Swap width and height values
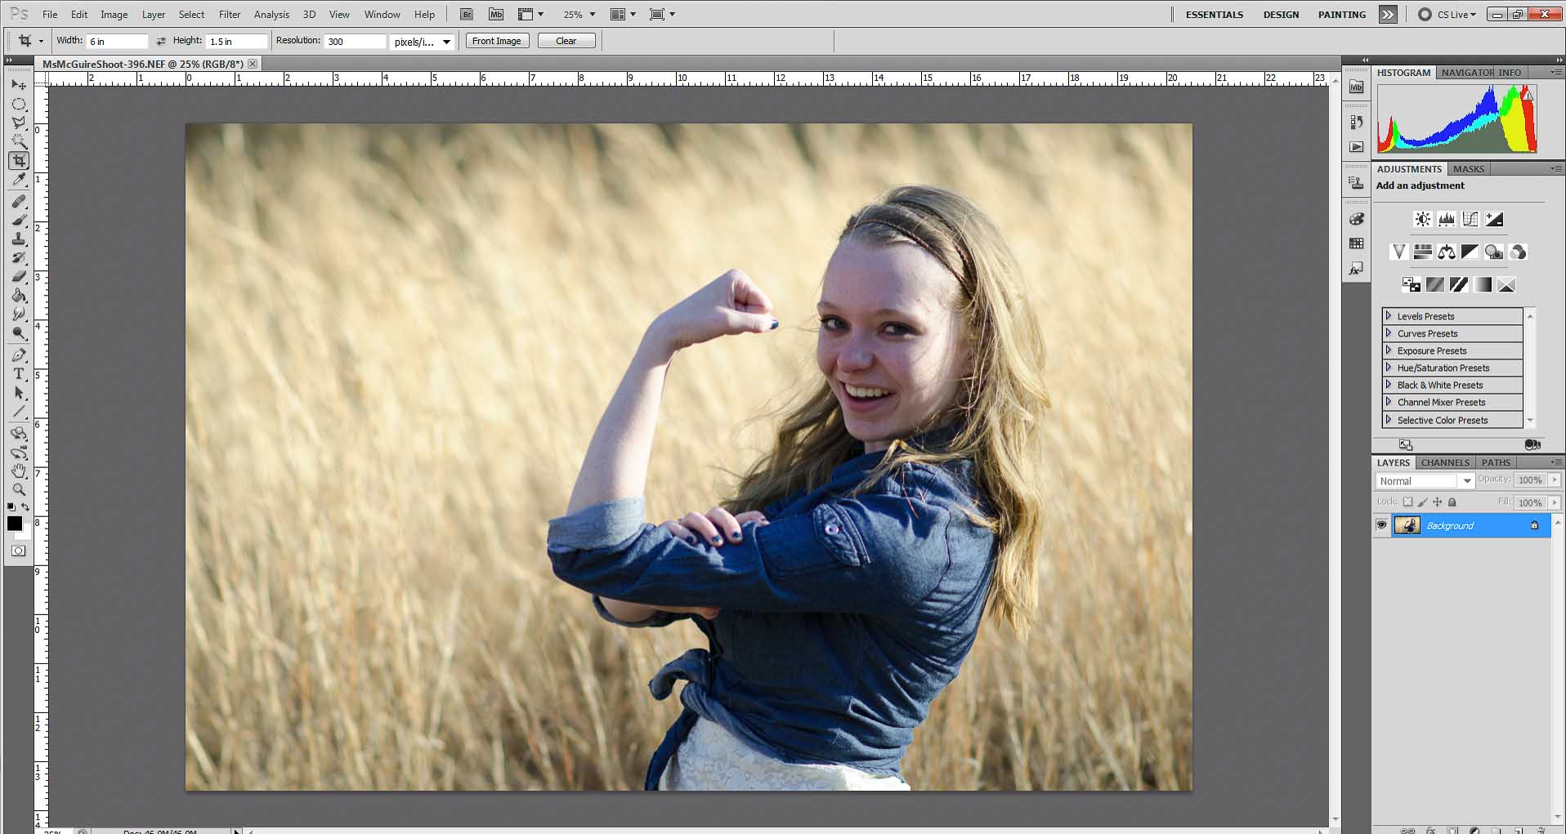 161,41
